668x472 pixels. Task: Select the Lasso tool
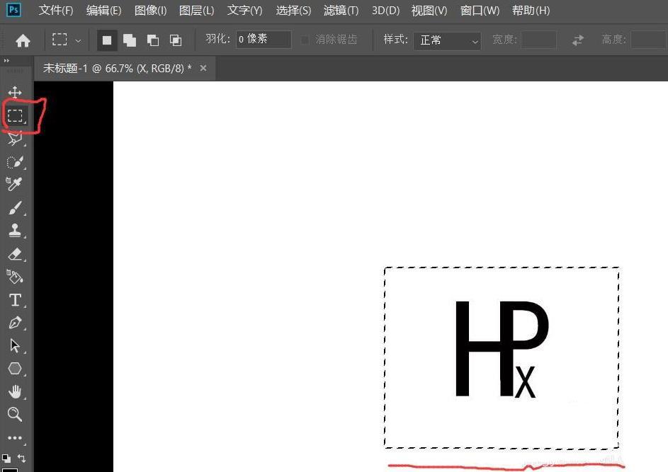tap(16, 139)
